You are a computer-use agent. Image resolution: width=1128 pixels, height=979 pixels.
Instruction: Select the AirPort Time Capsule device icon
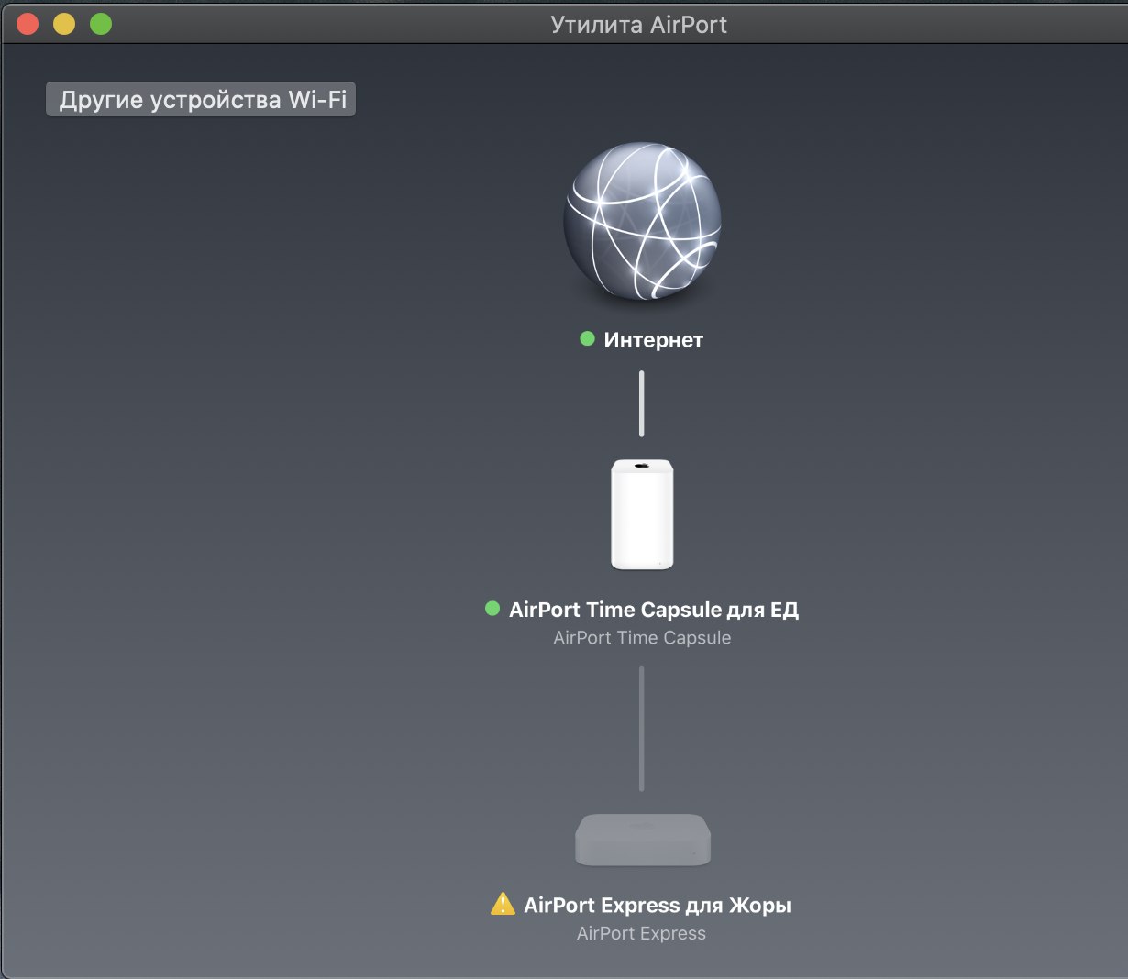(x=642, y=514)
